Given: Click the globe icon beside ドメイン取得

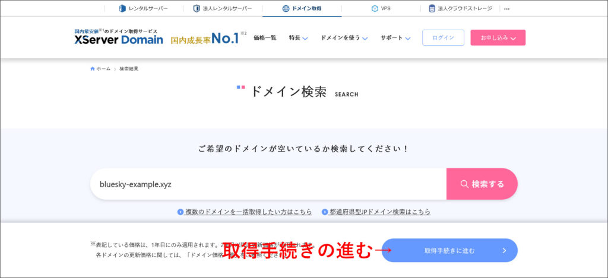Looking at the screenshot, I should (x=286, y=8).
